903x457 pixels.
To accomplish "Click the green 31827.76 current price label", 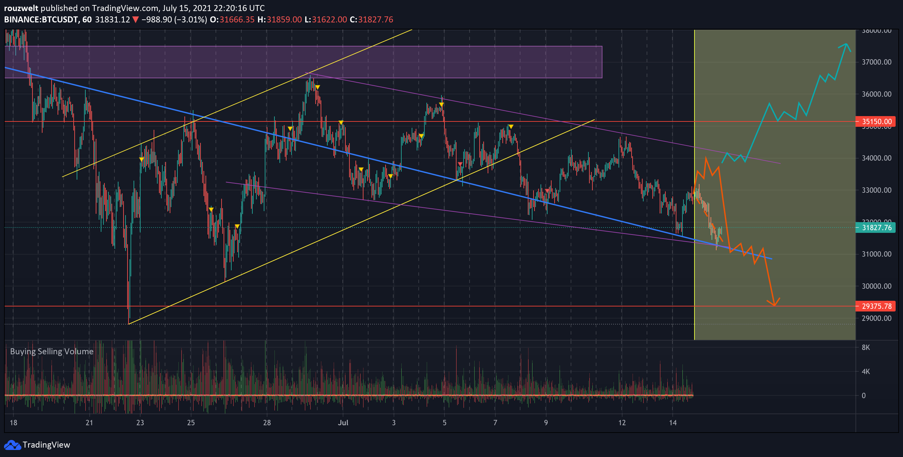I will click(x=875, y=228).
